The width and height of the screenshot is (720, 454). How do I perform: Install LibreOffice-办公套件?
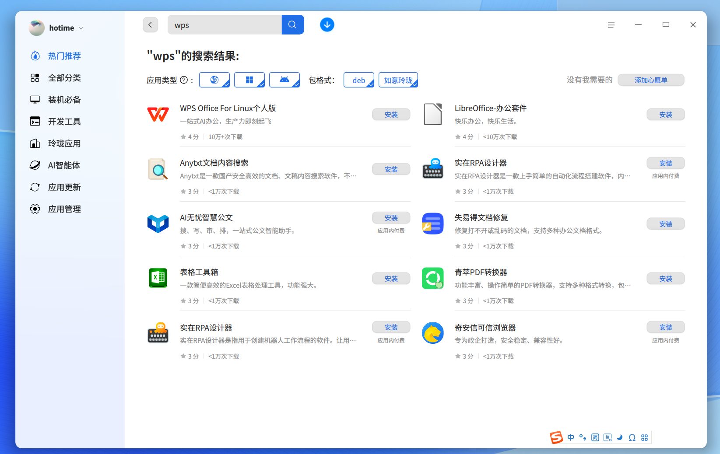coord(666,115)
